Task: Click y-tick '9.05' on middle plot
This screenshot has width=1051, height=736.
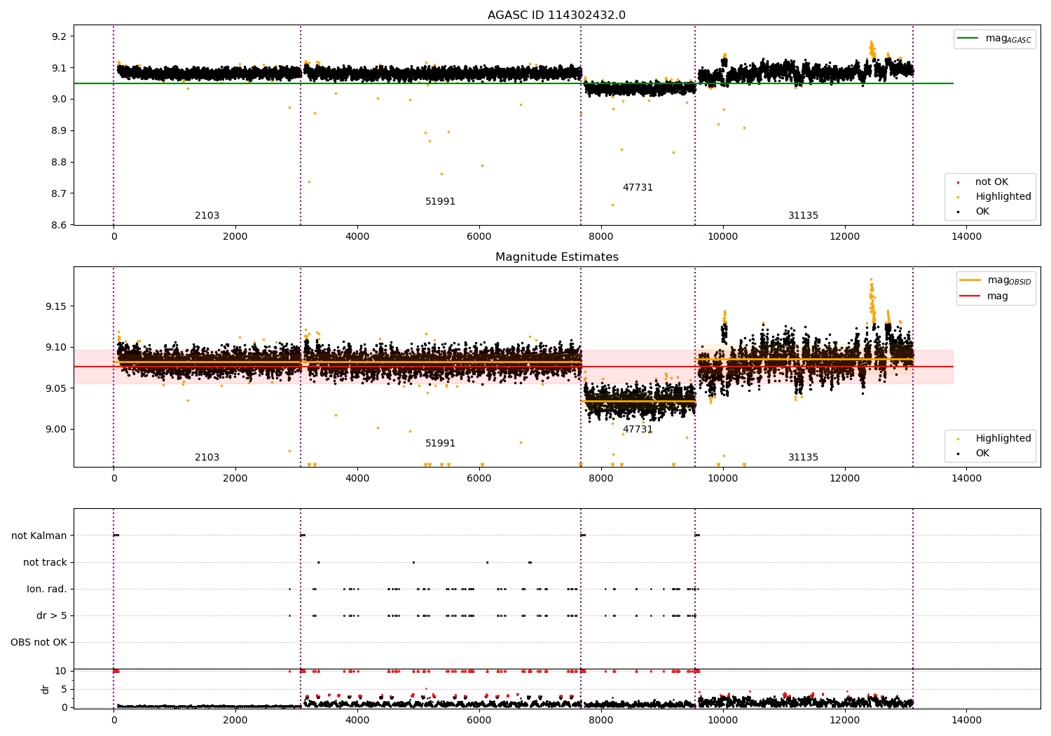Action: click(56, 389)
